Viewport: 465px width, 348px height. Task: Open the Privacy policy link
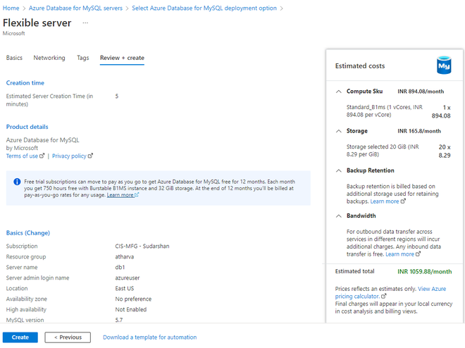[x=70, y=156]
